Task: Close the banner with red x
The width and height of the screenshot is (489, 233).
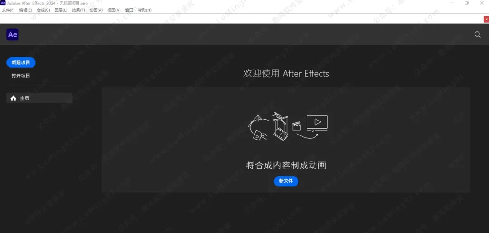Action: [x=486, y=19]
